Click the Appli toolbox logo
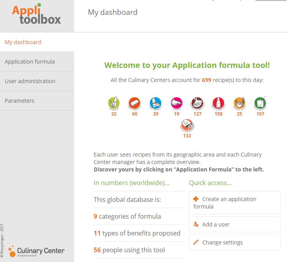The width and height of the screenshot is (288, 262). pos(36,14)
